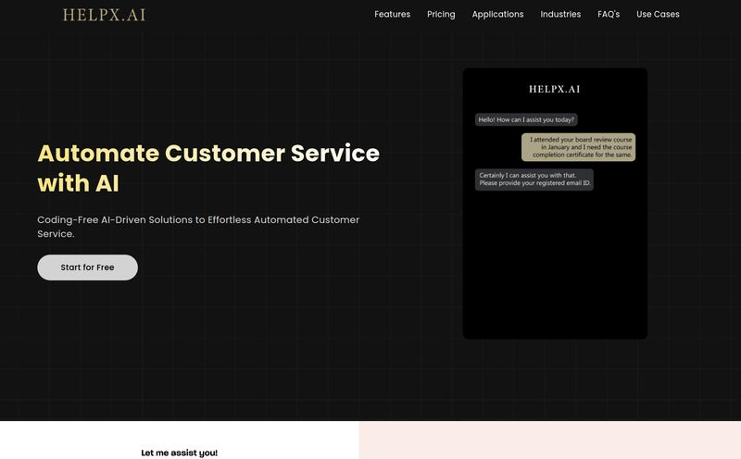This screenshot has height=459, width=741.
Task: Click the 'Hello! How can I assist you today?' bubble
Action: click(526, 120)
